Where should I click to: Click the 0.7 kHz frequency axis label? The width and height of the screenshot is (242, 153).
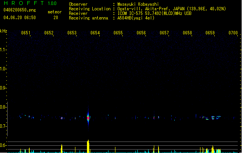click(3, 126)
